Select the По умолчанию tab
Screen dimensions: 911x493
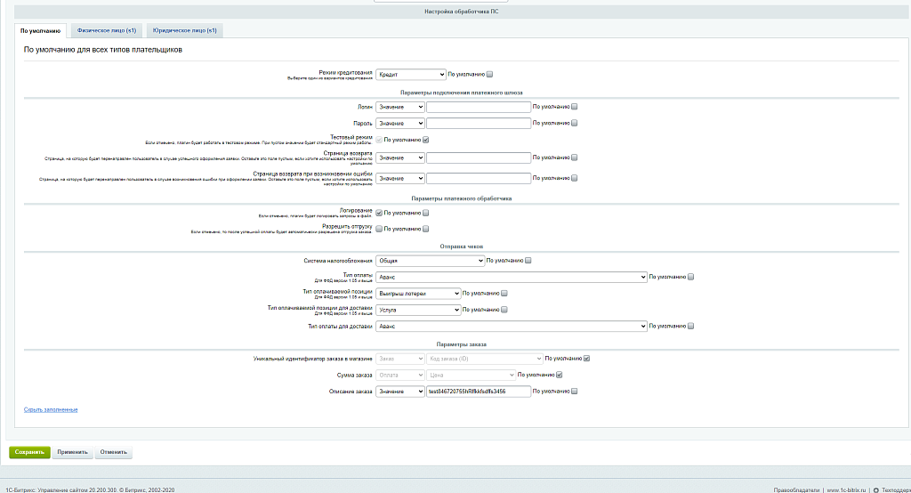[x=41, y=30]
